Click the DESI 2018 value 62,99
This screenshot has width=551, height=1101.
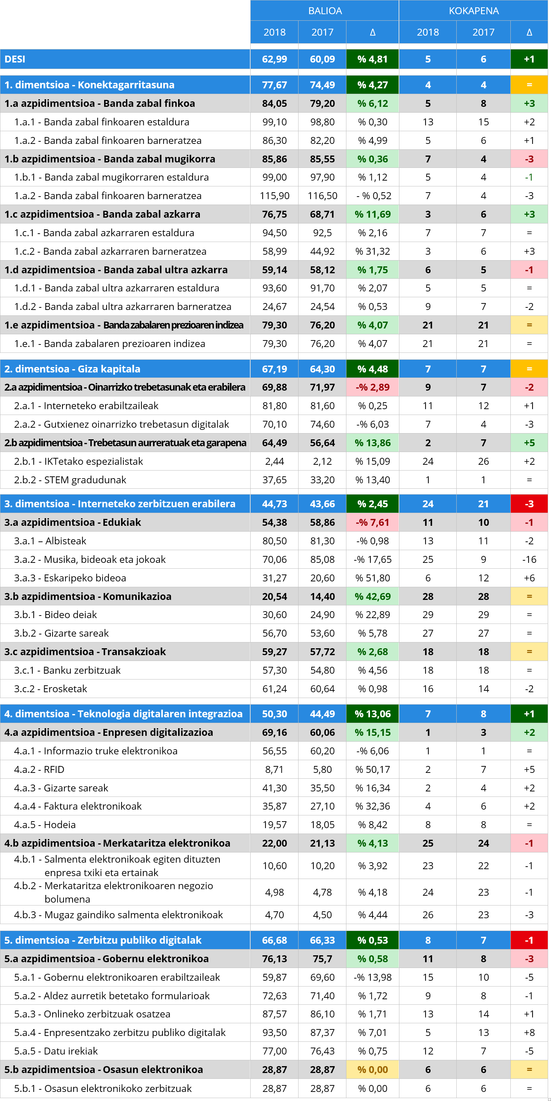click(x=275, y=59)
